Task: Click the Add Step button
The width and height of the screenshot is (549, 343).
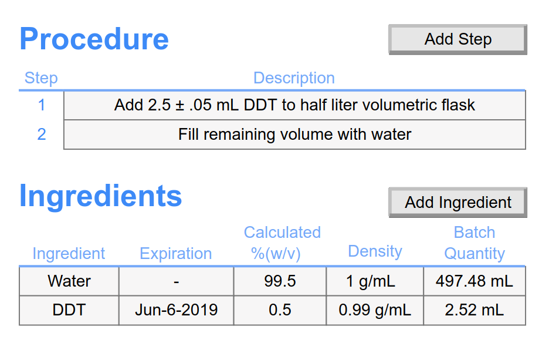Action: coord(457,39)
